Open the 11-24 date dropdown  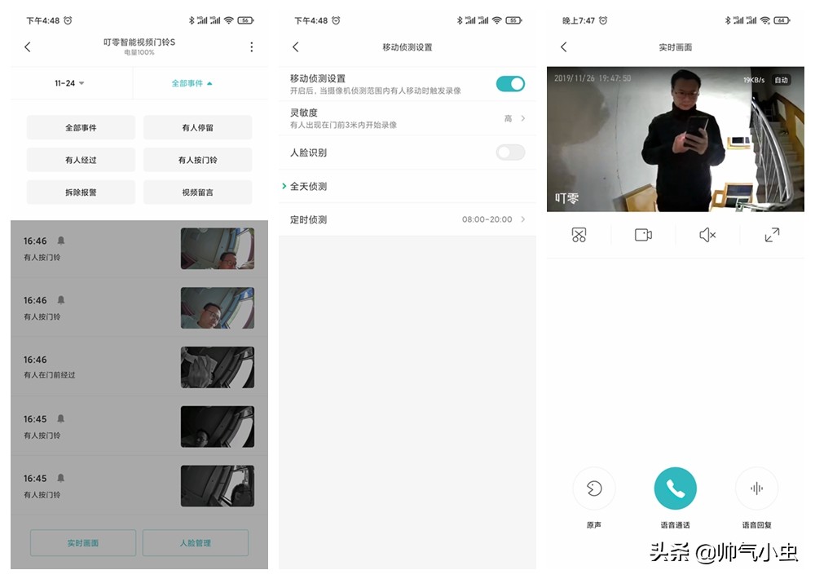click(x=68, y=83)
